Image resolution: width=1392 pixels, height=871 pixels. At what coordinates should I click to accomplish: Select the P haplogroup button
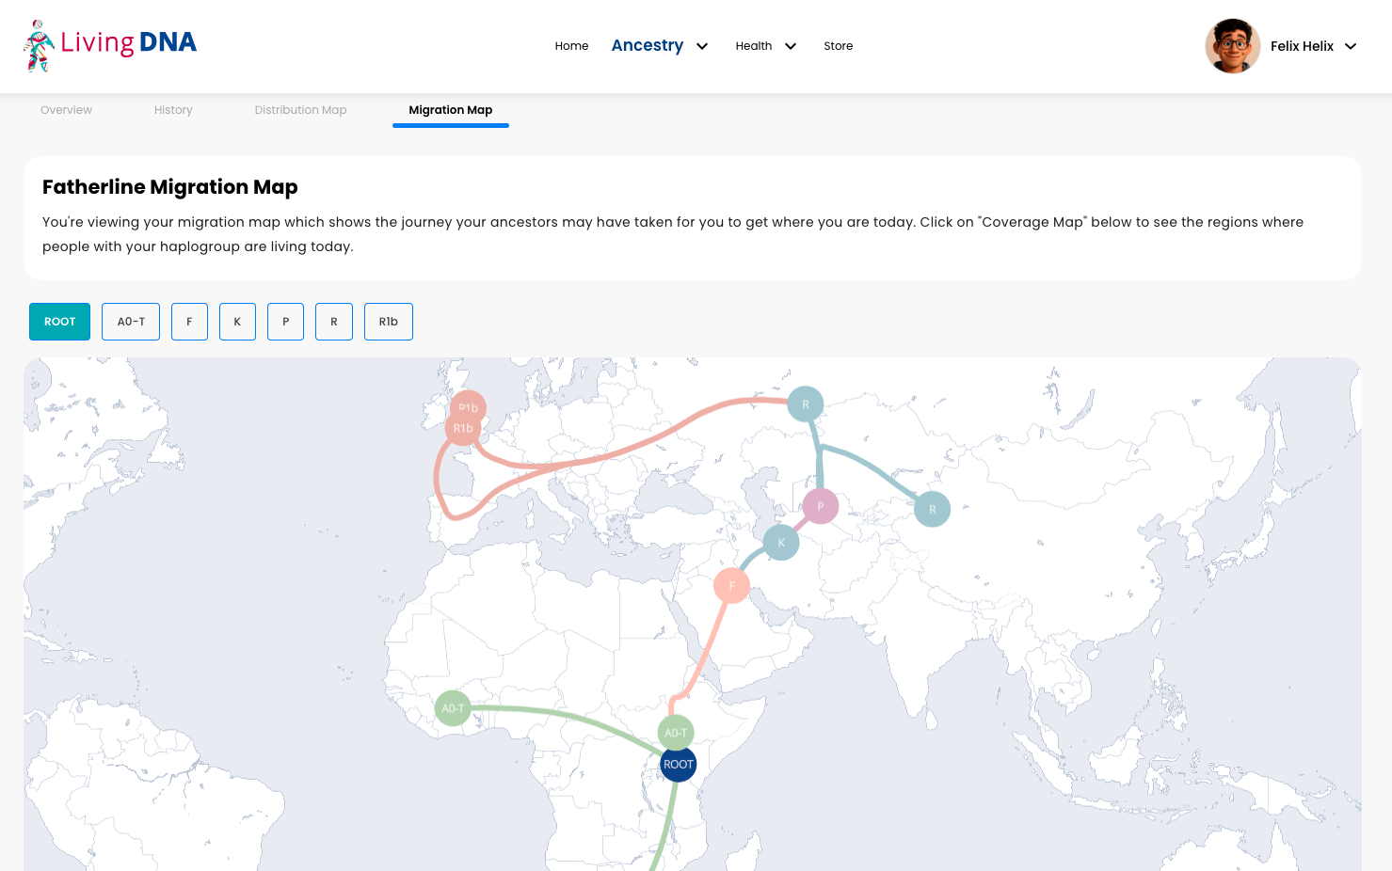click(285, 322)
